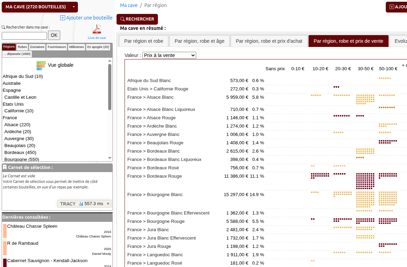Click the bookmark icon of Carnet de sélection

click(5, 167)
